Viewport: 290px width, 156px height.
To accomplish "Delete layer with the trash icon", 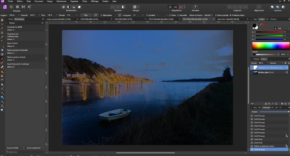I will [289, 104].
